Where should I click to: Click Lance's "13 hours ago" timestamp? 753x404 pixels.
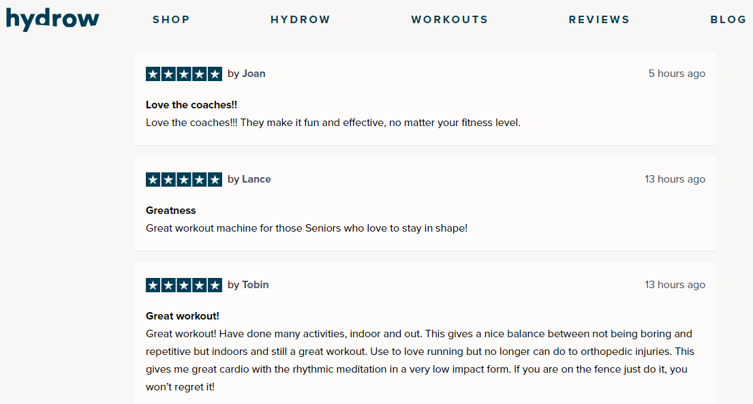click(x=675, y=179)
